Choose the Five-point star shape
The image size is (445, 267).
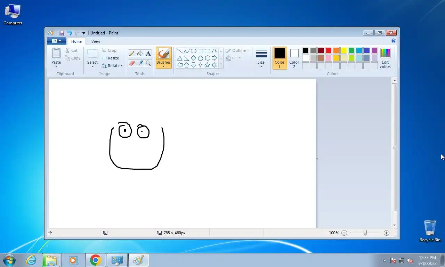208,65
